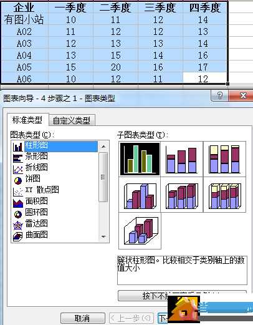Image resolution: width=253 pixels, height=325 pixels.
Task: Select the A03 row label cell
Action: (24, 43)
